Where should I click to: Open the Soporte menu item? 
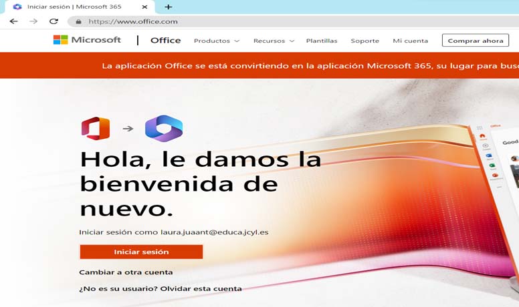tap(365, 41)
